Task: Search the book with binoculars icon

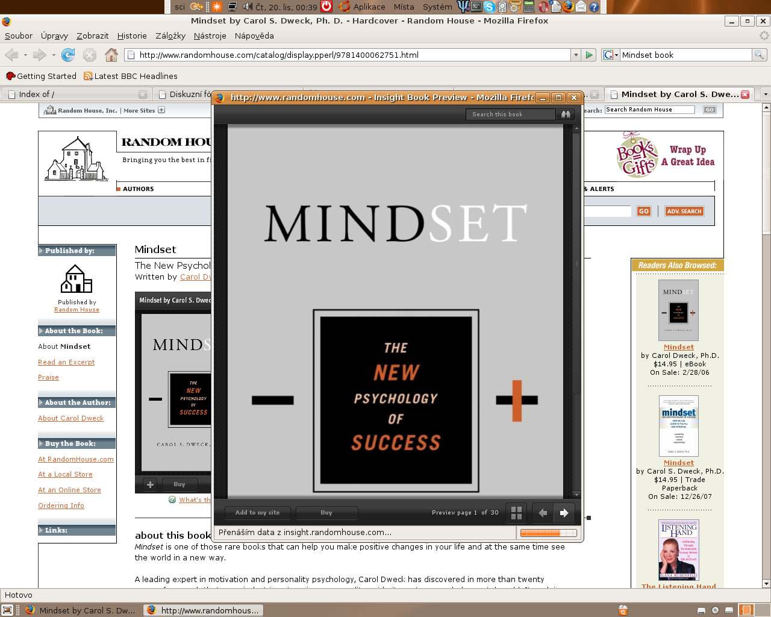Action: tap(566, 114)
